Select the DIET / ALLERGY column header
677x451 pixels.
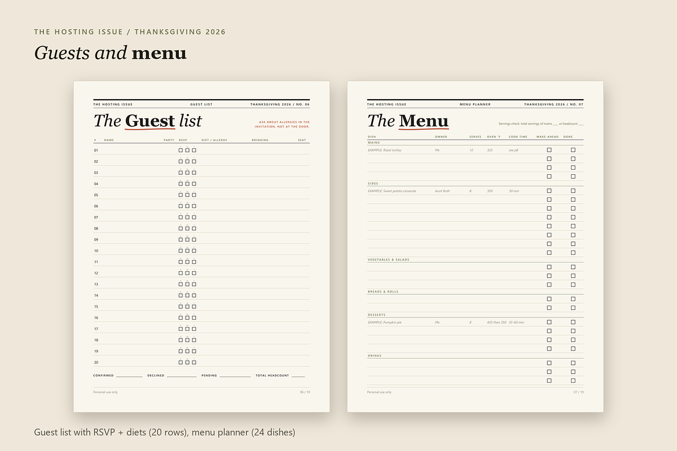[x=214, y=140]
